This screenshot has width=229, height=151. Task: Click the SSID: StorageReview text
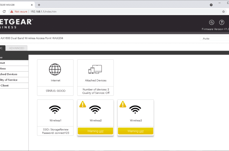[56, 129]
